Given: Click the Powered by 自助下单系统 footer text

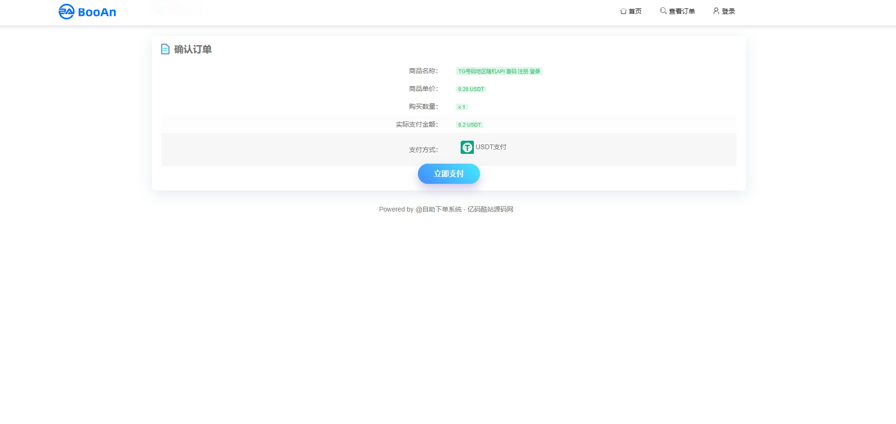Looking at the screenshot, I should point(446,209).
